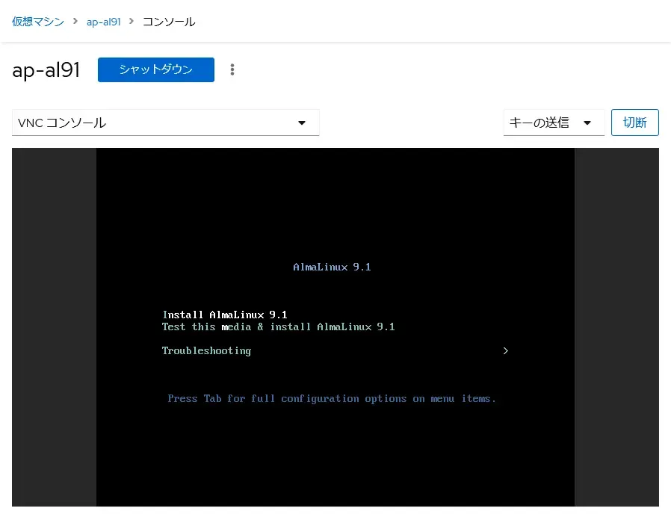
Task: Select the Troubleshooting boot menu entry
Action: [206, 351]
